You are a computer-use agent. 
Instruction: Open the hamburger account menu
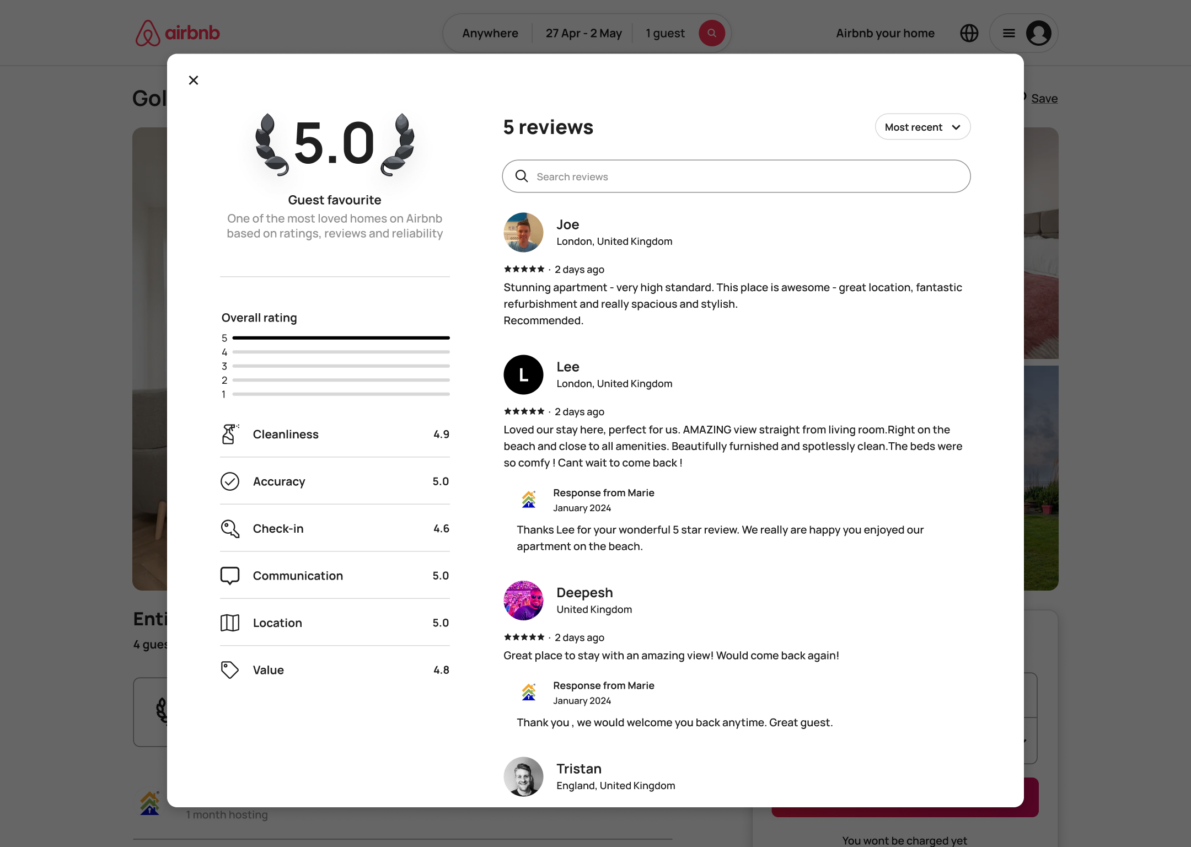[x=1008, y=33]
